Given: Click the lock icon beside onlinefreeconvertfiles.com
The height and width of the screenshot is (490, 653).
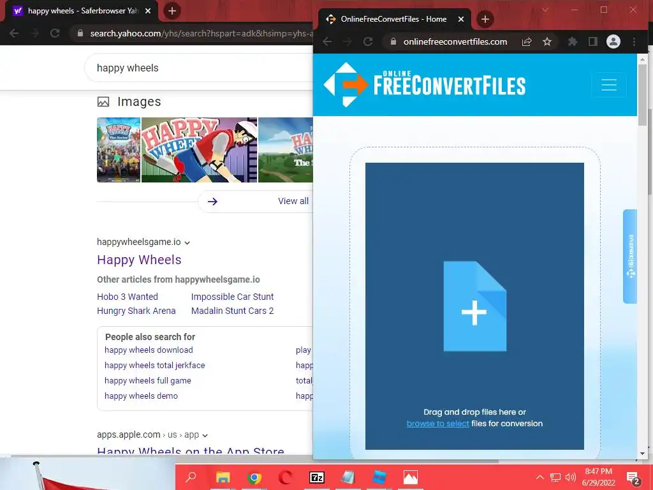Looking at the screenshot, I should 393,41.
